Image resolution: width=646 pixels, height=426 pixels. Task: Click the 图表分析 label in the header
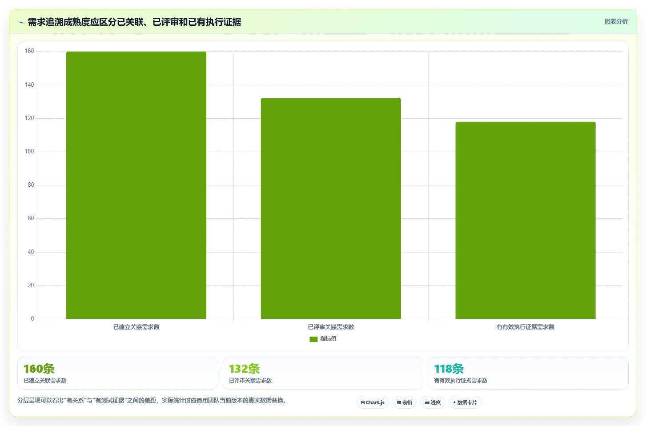[x=616, y=21]
